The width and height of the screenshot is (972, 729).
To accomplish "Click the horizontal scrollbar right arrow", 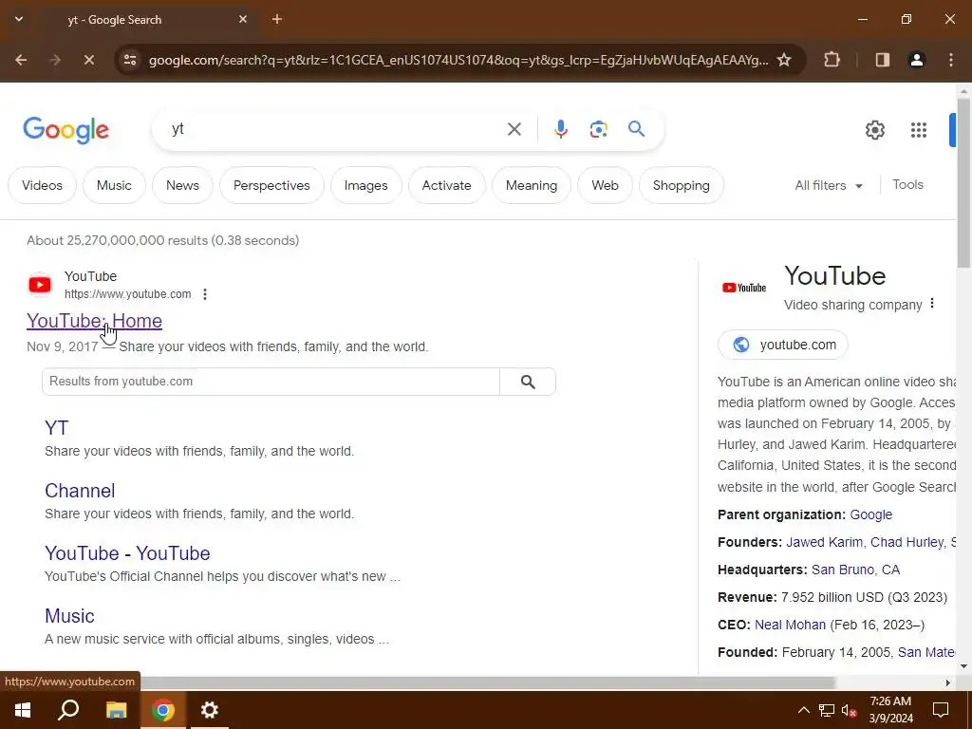I will tap(948, 682).
